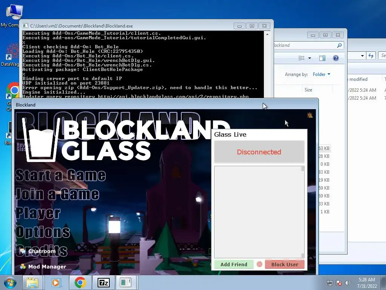The image size is (386, 290).
Task: Click the orange icon in Blockland's top-right corner
Action: 310,115
